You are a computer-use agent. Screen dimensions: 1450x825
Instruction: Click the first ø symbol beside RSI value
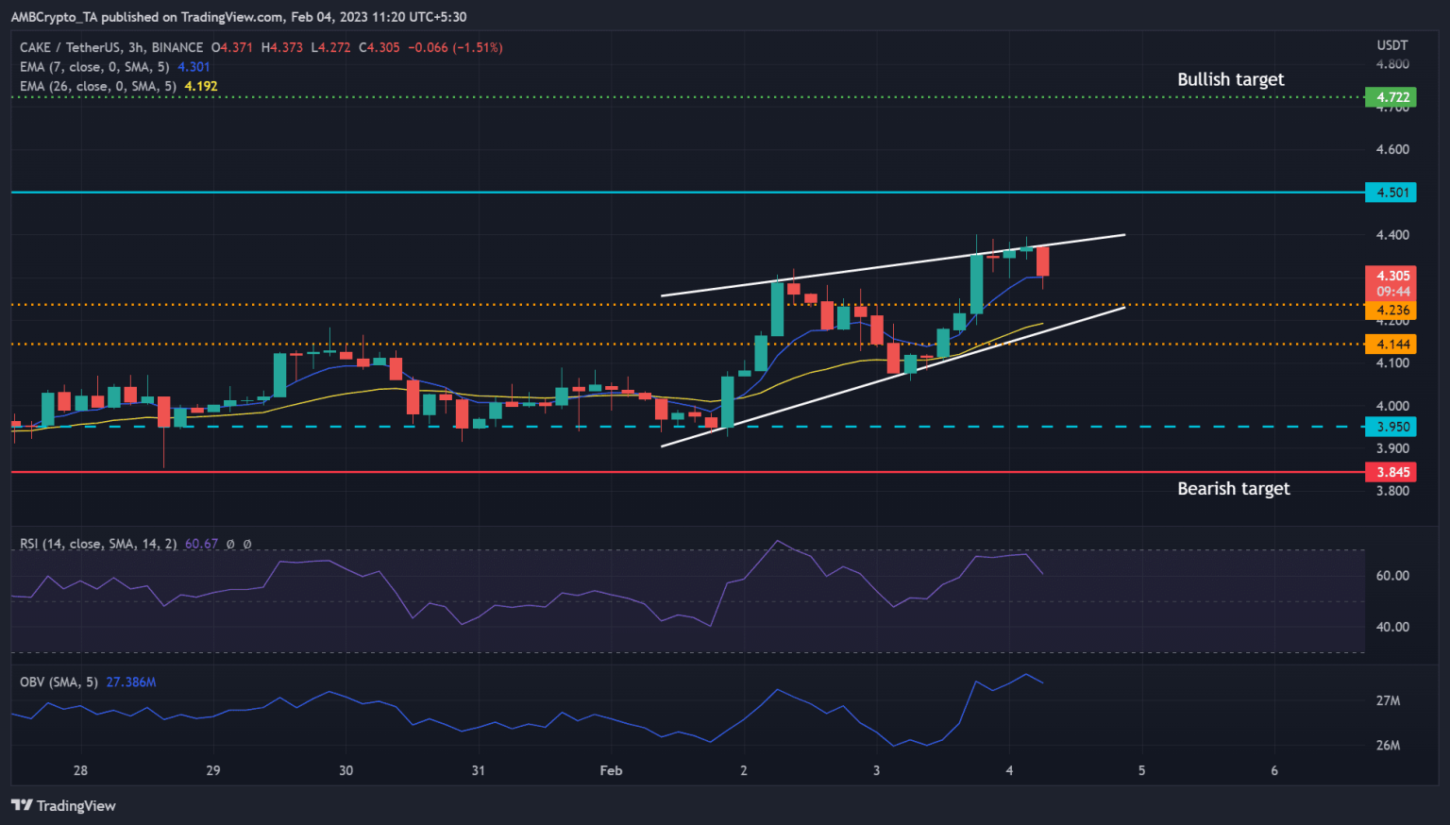230,545
